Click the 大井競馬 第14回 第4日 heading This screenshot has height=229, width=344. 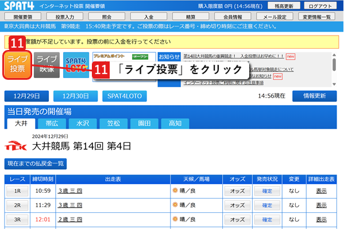(x=82, y=146)
